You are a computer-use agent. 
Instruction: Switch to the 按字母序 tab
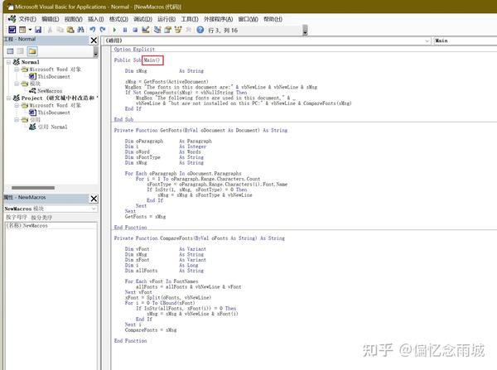[x=17, y=218]
